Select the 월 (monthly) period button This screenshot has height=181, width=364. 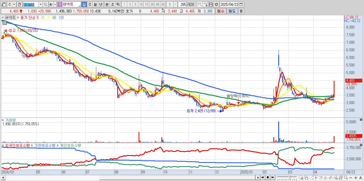coord(95,4)
